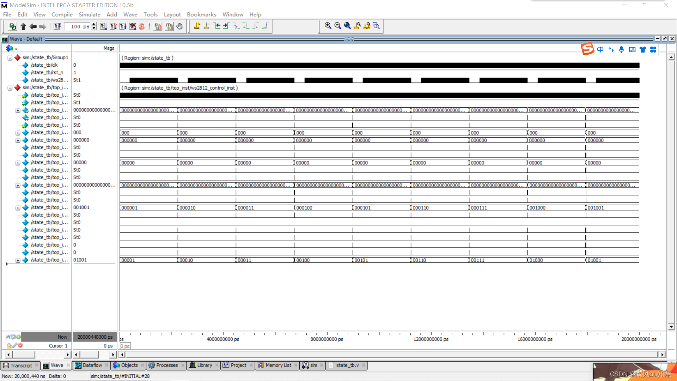This screenshot has height=381, width=677.
Task: Open the Simulate menu
Action: 89,14
